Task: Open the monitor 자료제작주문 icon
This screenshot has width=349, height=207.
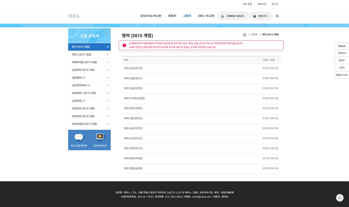Action: tap(100, 137)
